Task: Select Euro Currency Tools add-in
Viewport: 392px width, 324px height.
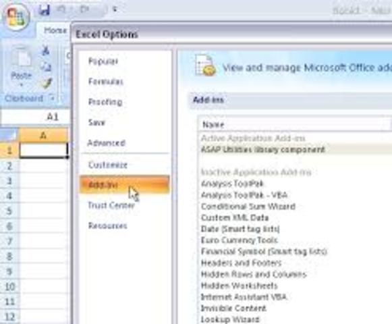Action: 240,240
